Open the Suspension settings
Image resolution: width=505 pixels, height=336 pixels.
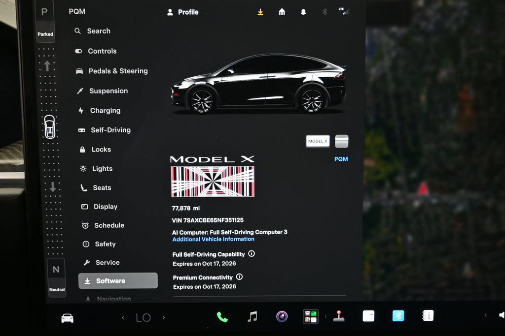pos(103,91)
